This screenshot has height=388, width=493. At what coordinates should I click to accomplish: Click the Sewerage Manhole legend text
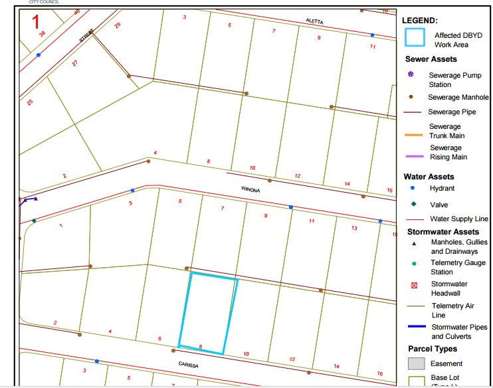[458, 97]
